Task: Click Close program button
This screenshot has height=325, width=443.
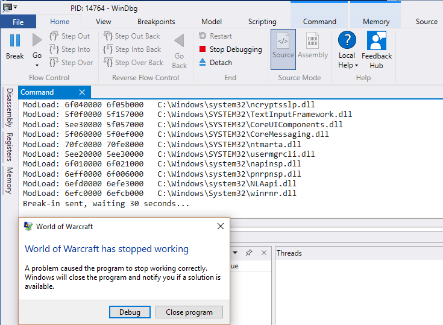Action: click(189, 312)
